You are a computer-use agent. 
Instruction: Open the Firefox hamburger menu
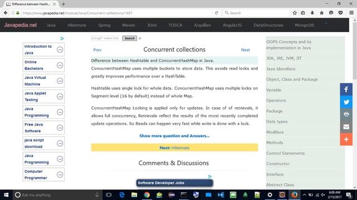click(351, 13)
